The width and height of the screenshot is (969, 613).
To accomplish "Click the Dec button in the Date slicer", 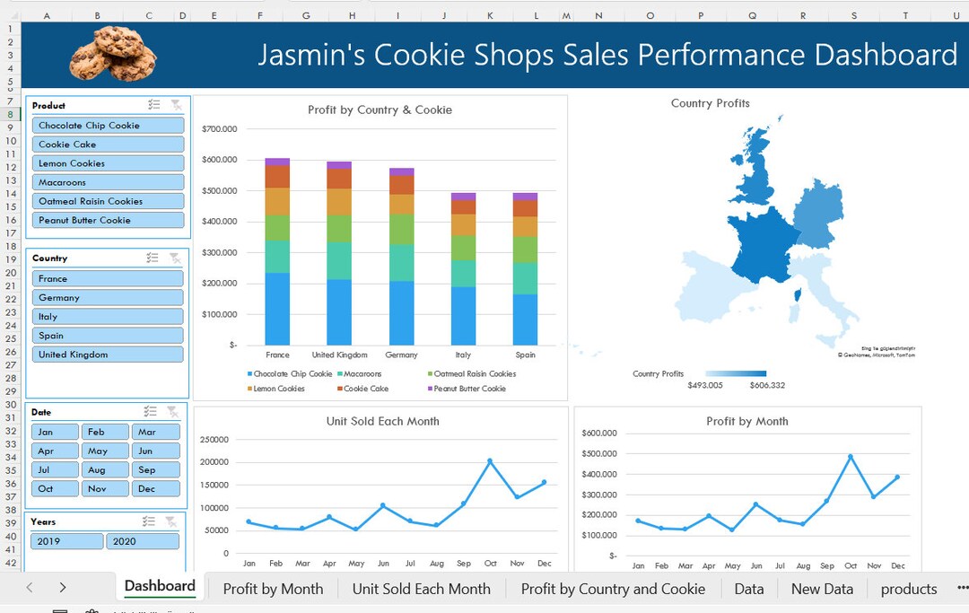I will 155,488.
